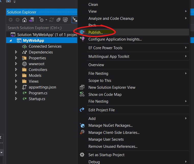
Task: Click the Dependencies icon
Action: point(24,52)
